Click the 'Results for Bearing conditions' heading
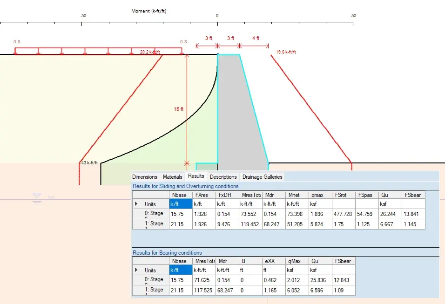 (167, 253)
